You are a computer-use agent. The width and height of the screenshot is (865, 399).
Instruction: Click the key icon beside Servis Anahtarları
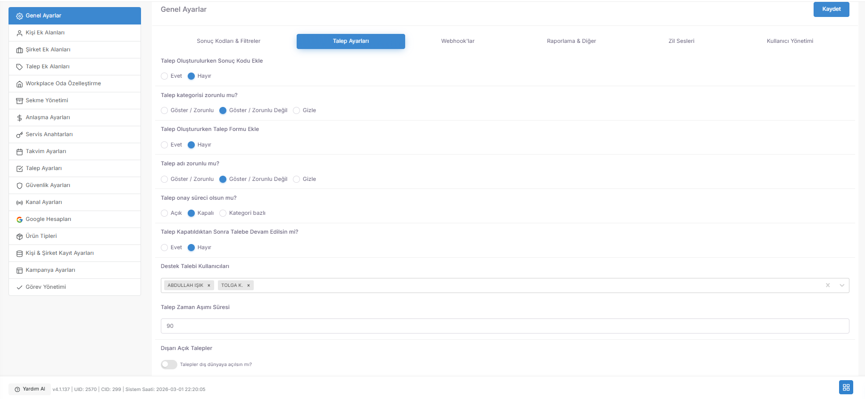19,135
